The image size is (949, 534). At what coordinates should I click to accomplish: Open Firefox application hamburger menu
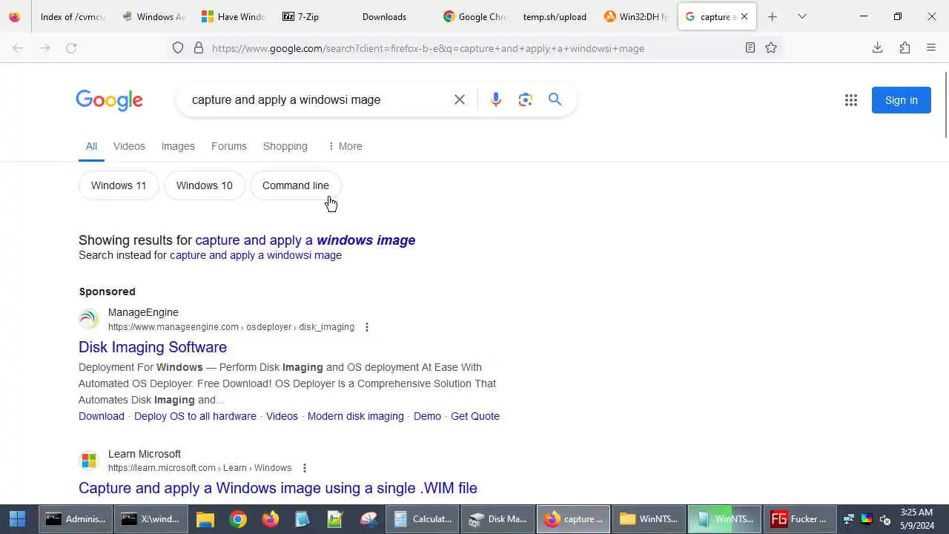coord(931,48)
